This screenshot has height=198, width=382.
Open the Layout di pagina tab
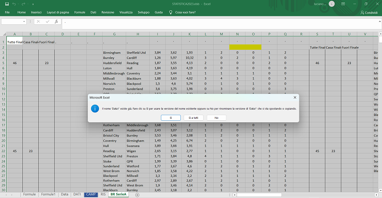coord(58,12)
